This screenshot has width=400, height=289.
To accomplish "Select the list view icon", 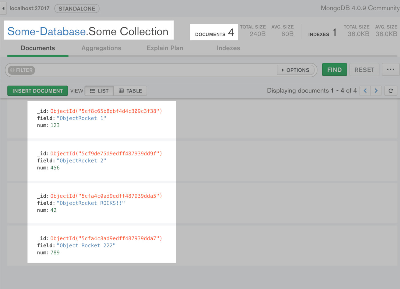I will pos(92,91).
